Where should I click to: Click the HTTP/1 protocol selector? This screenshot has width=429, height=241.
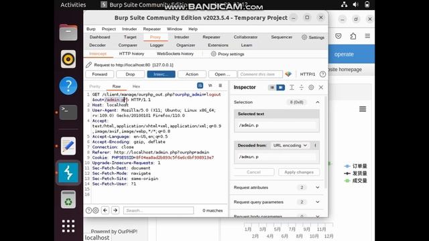308,74
